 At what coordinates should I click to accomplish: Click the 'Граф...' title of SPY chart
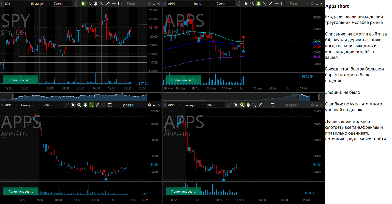[133, 4]
